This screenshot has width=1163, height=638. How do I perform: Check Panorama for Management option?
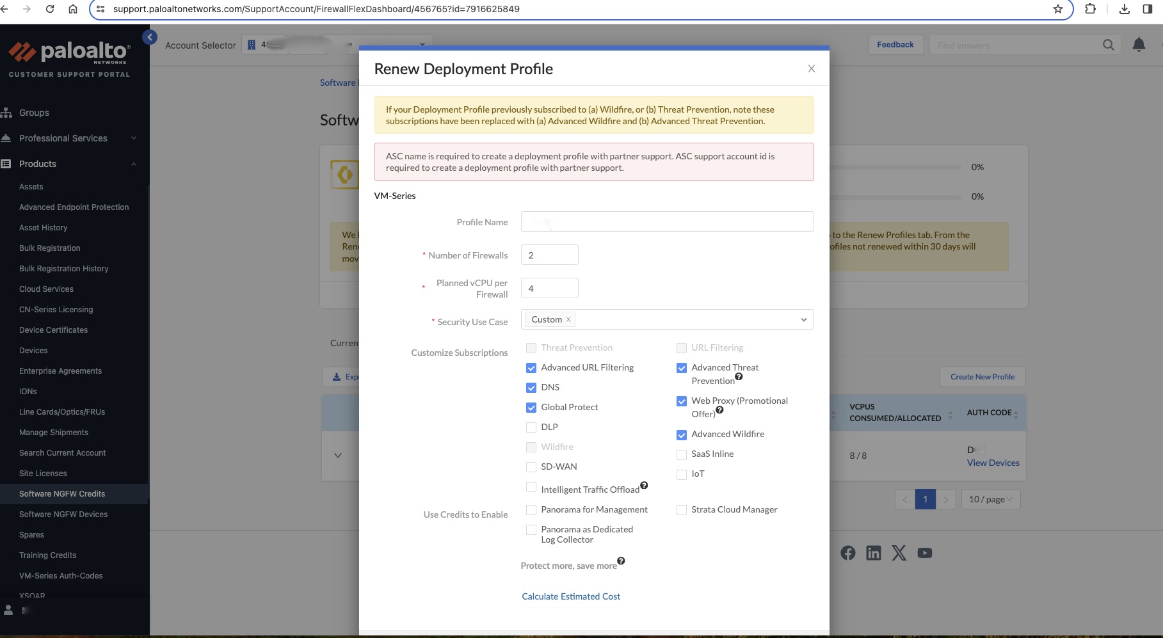pyautogui.click(x=531, y=510)
